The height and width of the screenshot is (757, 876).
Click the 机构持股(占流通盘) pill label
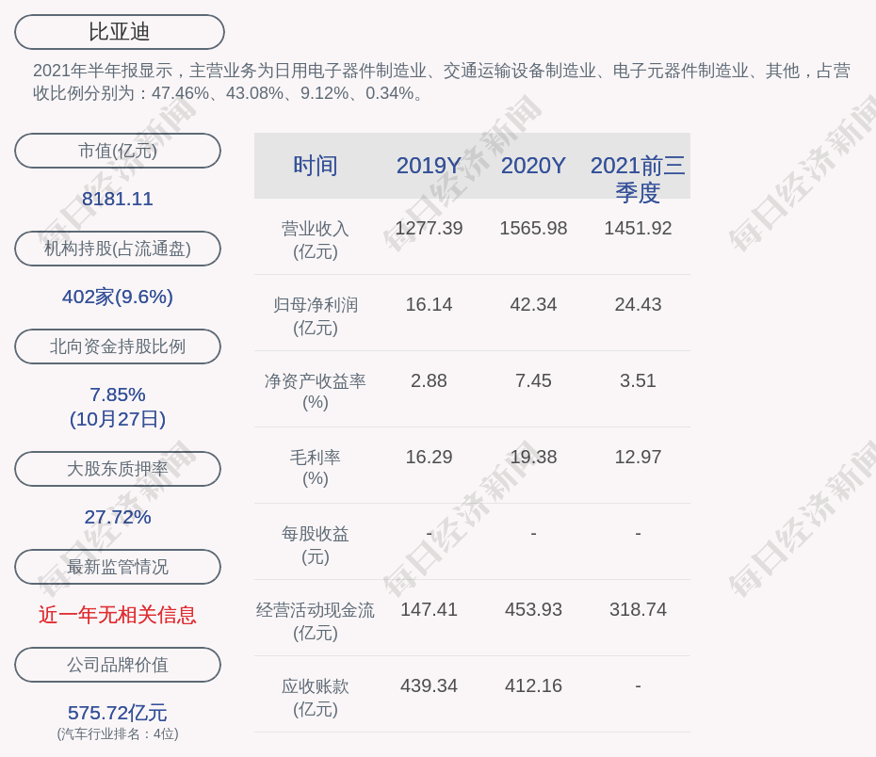pyautogui.click(x=118, y=249)
